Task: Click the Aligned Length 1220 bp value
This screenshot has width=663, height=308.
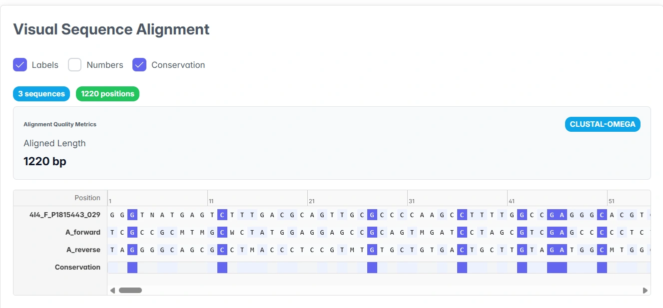Action: [x=45, y=161]
